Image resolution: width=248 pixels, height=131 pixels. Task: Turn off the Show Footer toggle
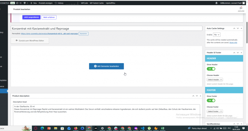pos(211,100)
